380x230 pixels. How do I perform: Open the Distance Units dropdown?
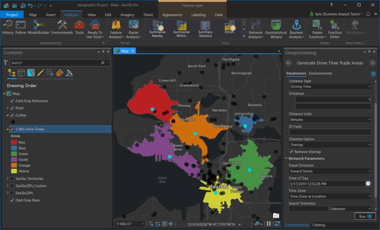pos(330,120)
